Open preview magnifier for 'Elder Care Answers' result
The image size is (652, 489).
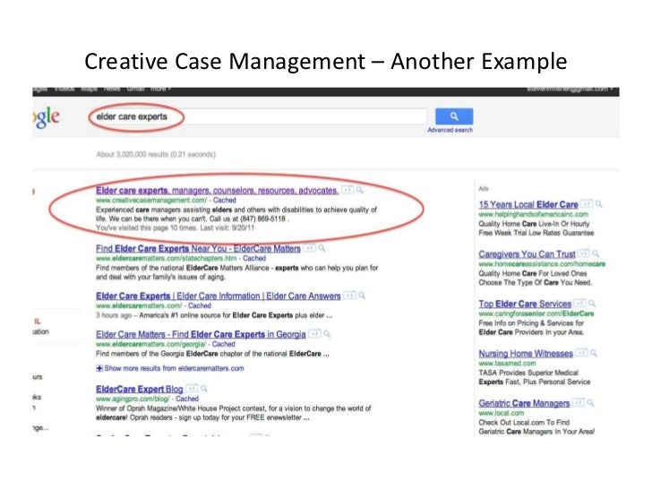(x=362, y=296)
